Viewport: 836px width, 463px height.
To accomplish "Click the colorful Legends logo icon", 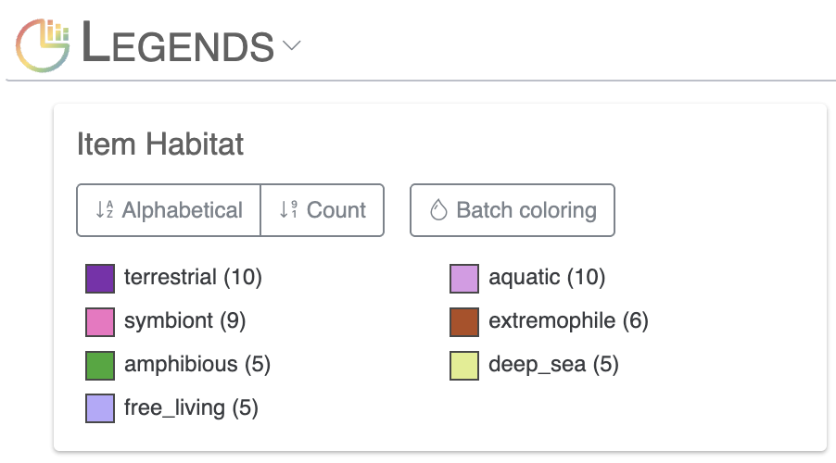I will pyautogui.click(x=44, y=44).
